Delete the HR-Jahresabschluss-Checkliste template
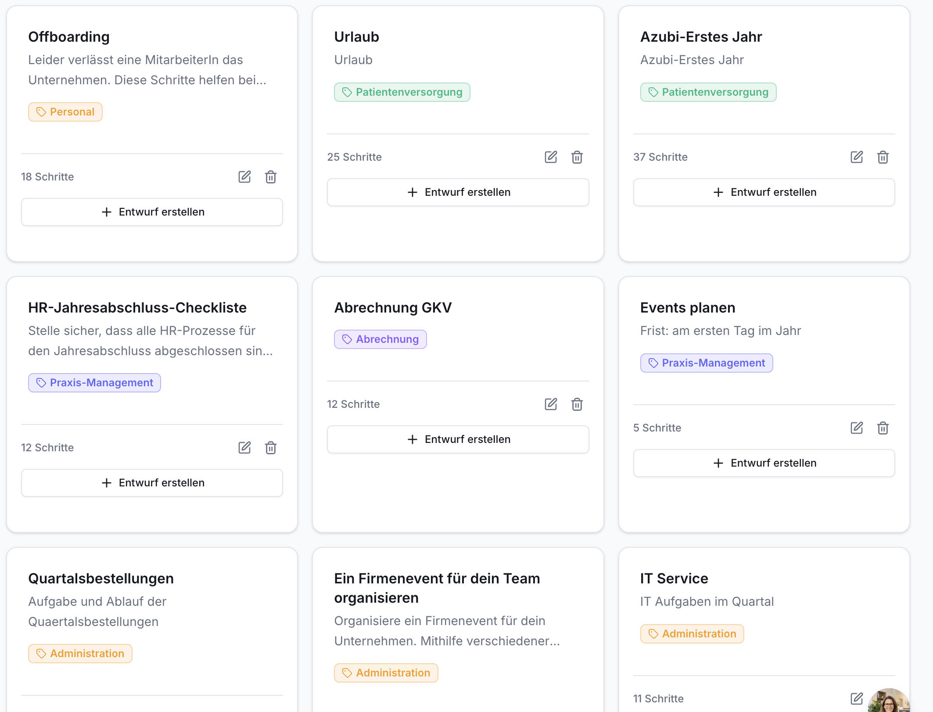 click(x=271, y=448)
